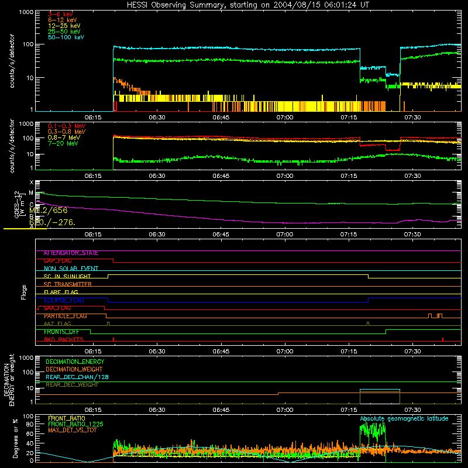Click the 07:15 tick under the decimation panel
Viewport: 468px width, 468px height.
pos(349,410)
